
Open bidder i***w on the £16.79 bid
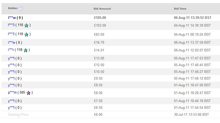11,42
